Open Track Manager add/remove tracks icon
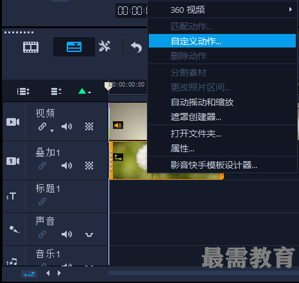This screenshot has height=283, width=299. [x=56, y=91]
